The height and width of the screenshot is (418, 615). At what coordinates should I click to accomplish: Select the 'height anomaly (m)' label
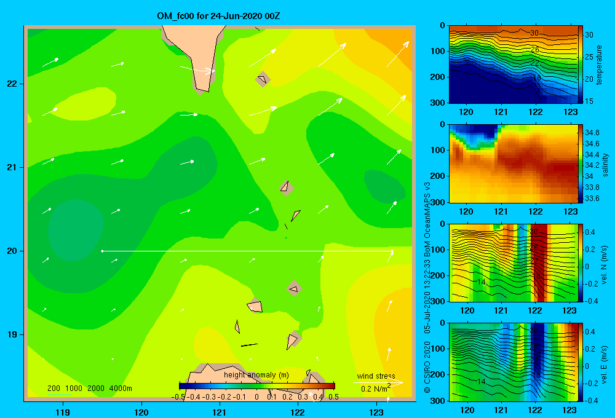pyautogui.click(x=256, y=375)
